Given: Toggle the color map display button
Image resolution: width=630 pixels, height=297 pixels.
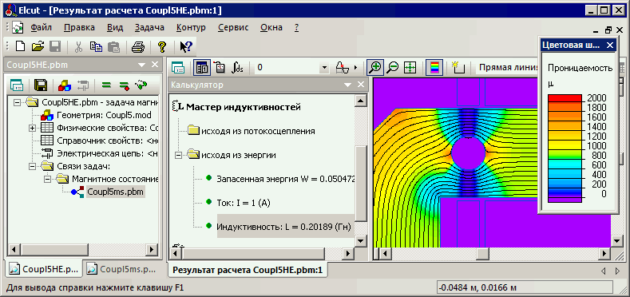Looking at the screenshot, I should tap(434, 68).
